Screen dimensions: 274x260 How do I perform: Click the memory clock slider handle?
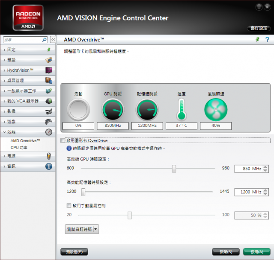point(83,192)
